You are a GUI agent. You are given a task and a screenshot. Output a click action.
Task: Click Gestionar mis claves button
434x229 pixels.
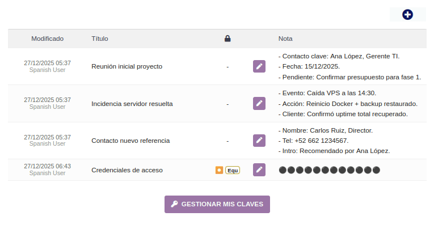click(217, 204)
